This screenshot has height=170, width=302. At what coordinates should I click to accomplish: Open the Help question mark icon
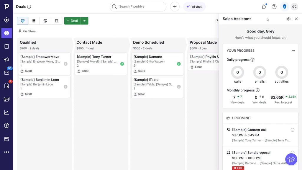click(x=274, y=6)
